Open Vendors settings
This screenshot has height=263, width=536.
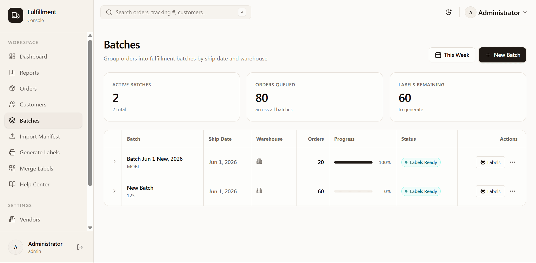(x=43, y=220)
